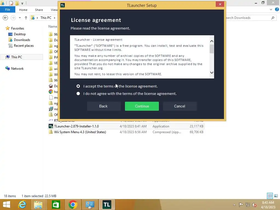Switch to details view layout
This screenshot has width=280, height=210.
[x=270, y=196]
